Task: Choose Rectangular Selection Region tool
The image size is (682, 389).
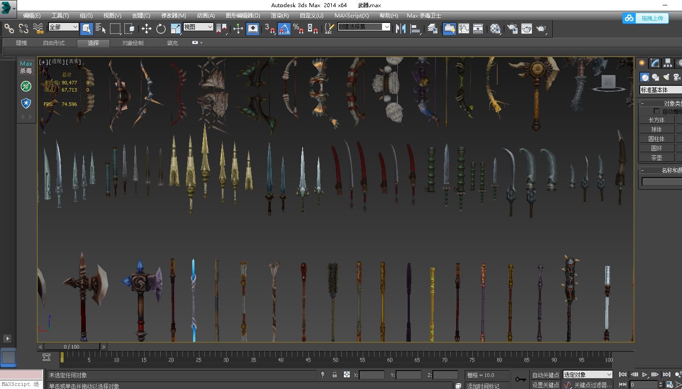Action: [x=115, y=29]
